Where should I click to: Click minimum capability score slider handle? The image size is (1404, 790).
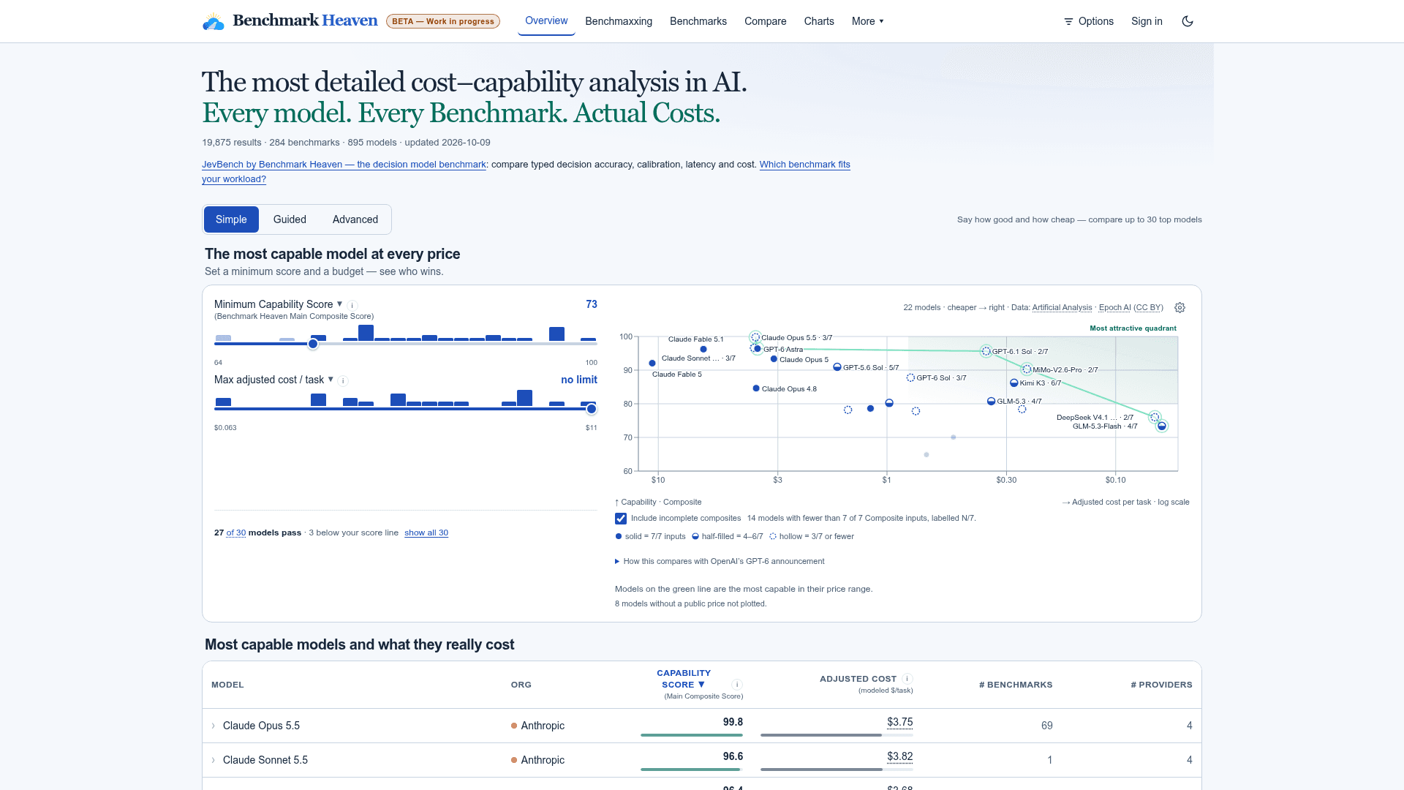tap(313, 344)
